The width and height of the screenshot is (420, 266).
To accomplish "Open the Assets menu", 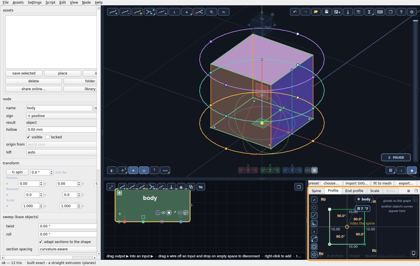I will (x=18, y=2).
